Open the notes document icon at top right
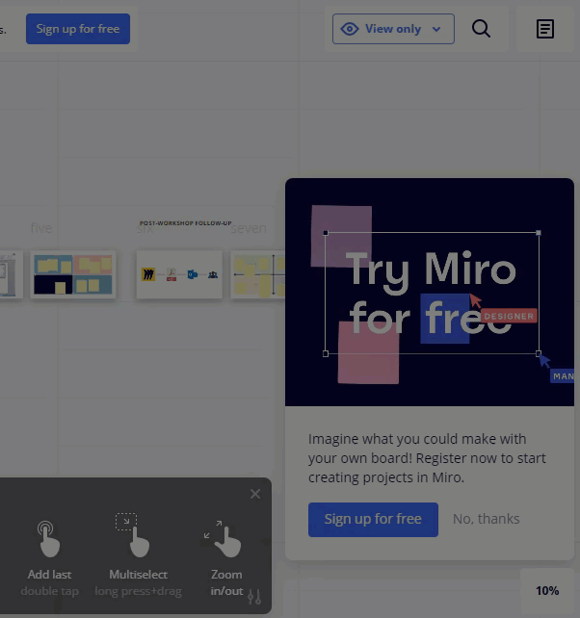Viewport: 580px width, 618px height. click(545, 29)
